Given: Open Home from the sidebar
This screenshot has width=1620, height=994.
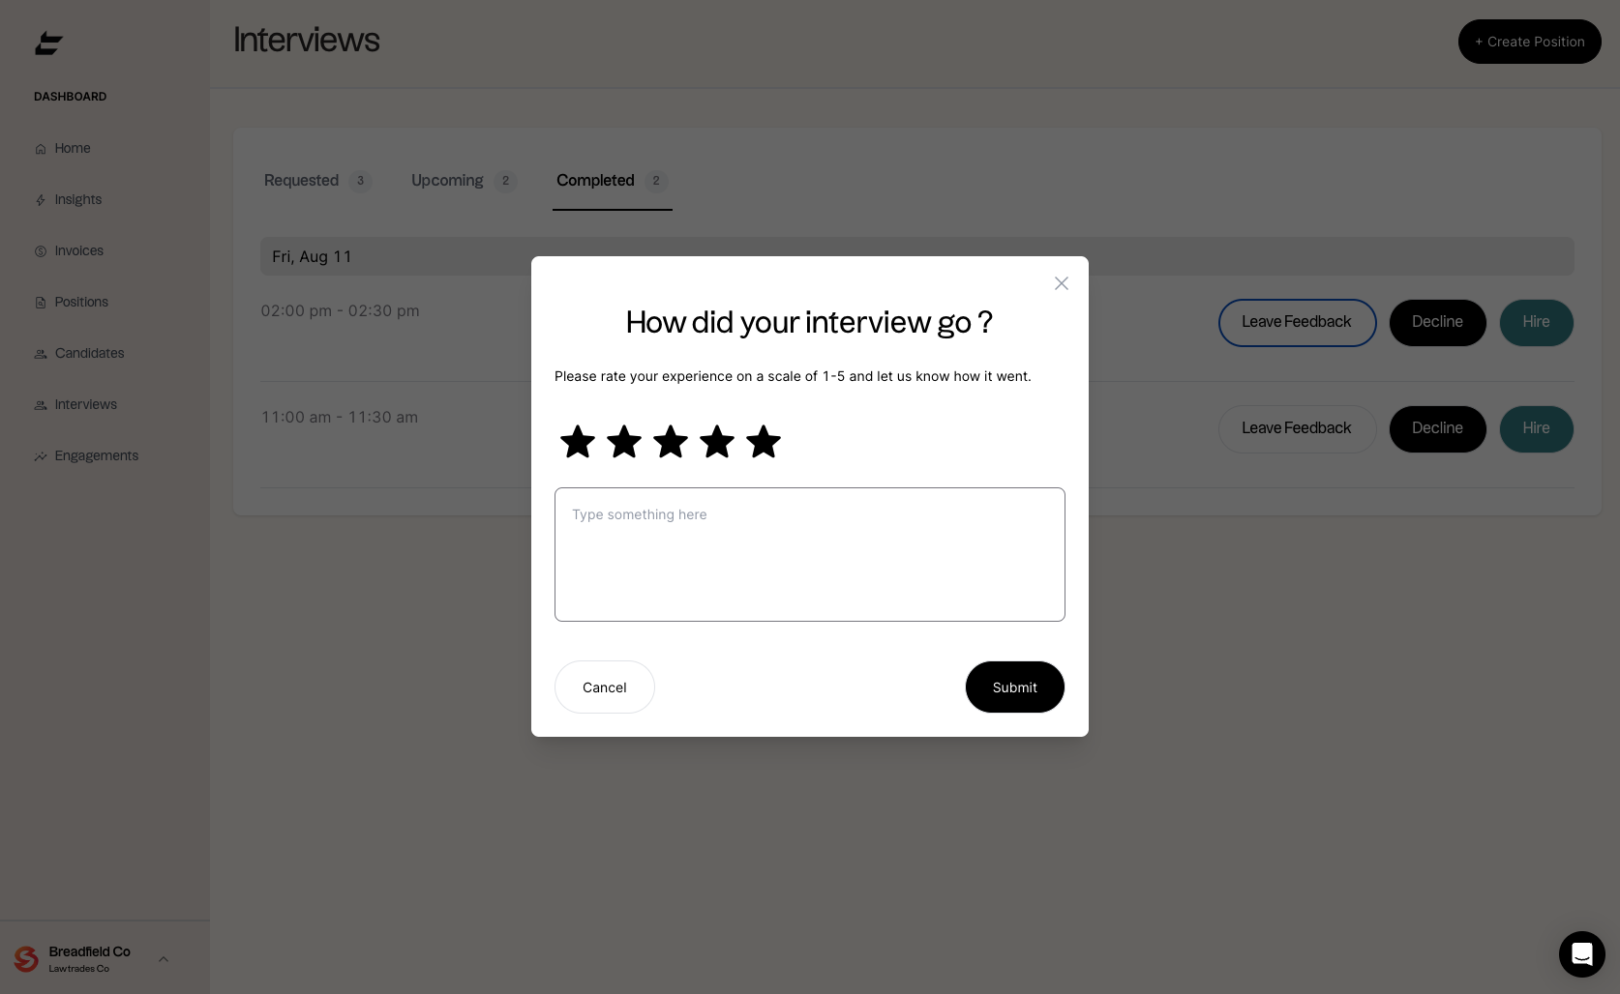Looking at the screenshot, I should pyautogui.click(x=63, y=148).
